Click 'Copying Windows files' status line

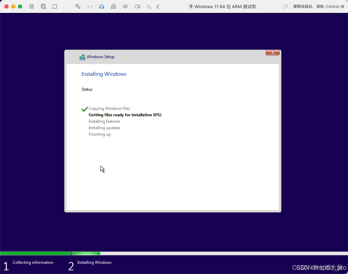[109, 108]
